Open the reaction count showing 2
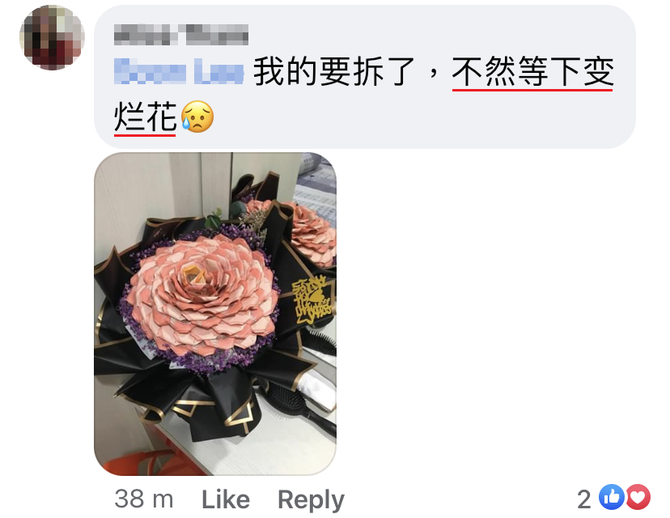Screen dimensions: 670x518 coord(583,499)
